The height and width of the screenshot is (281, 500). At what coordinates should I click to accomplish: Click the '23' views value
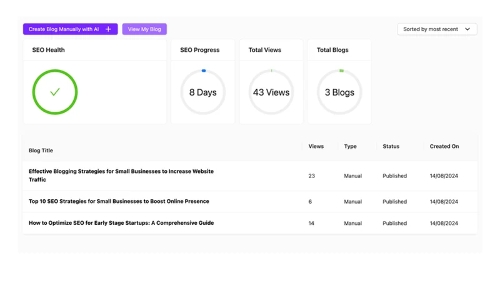point(311,176)
